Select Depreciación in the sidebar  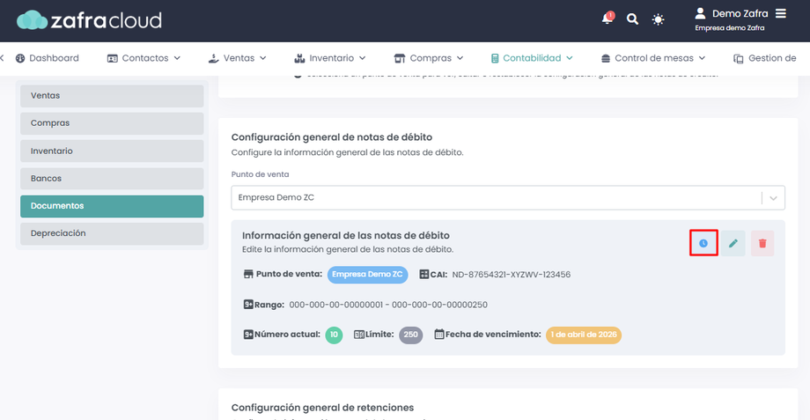[112, 233]
